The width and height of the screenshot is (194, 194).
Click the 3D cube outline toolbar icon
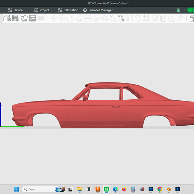[138, 18]
